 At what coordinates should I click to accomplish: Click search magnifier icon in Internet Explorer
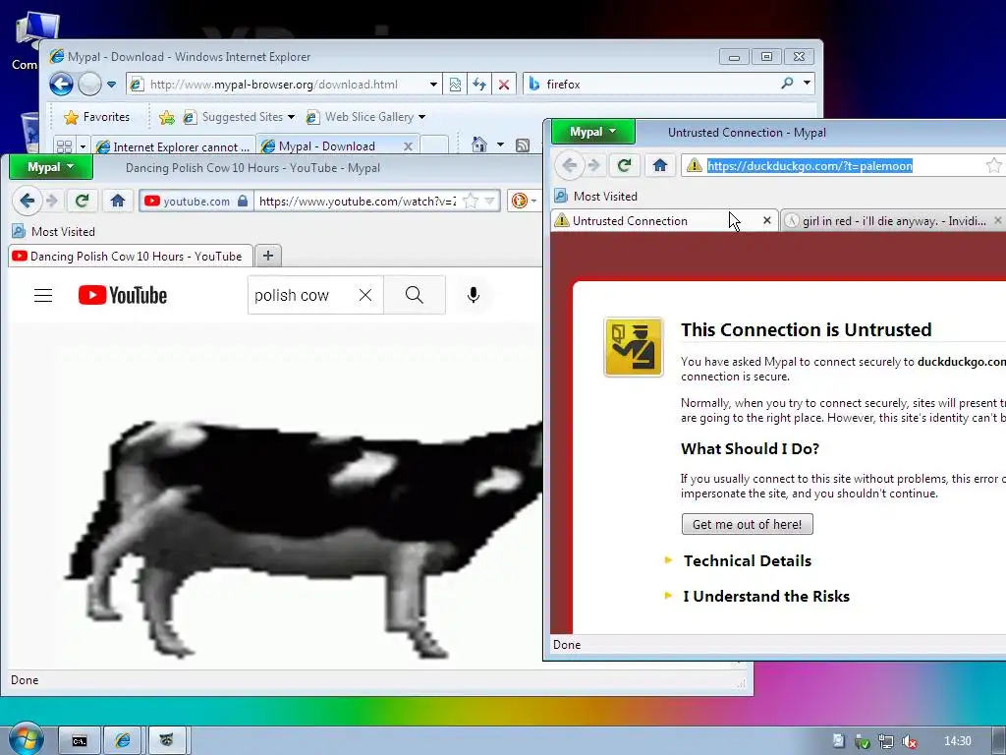tap(787, 84)
